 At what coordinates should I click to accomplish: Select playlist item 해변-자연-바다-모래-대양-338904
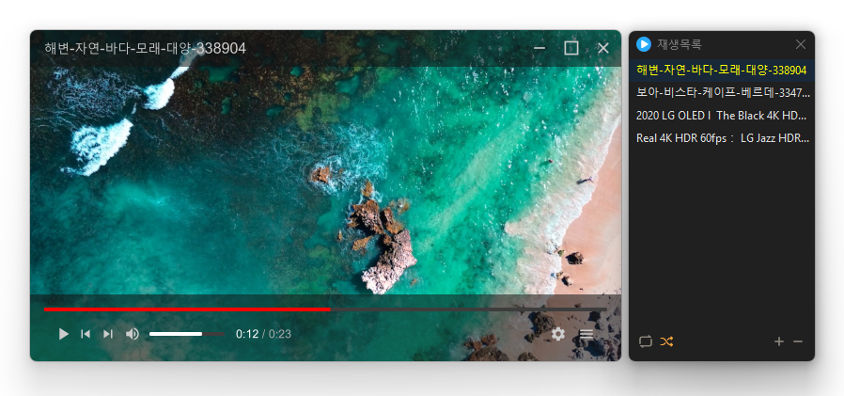coord(721,70)
